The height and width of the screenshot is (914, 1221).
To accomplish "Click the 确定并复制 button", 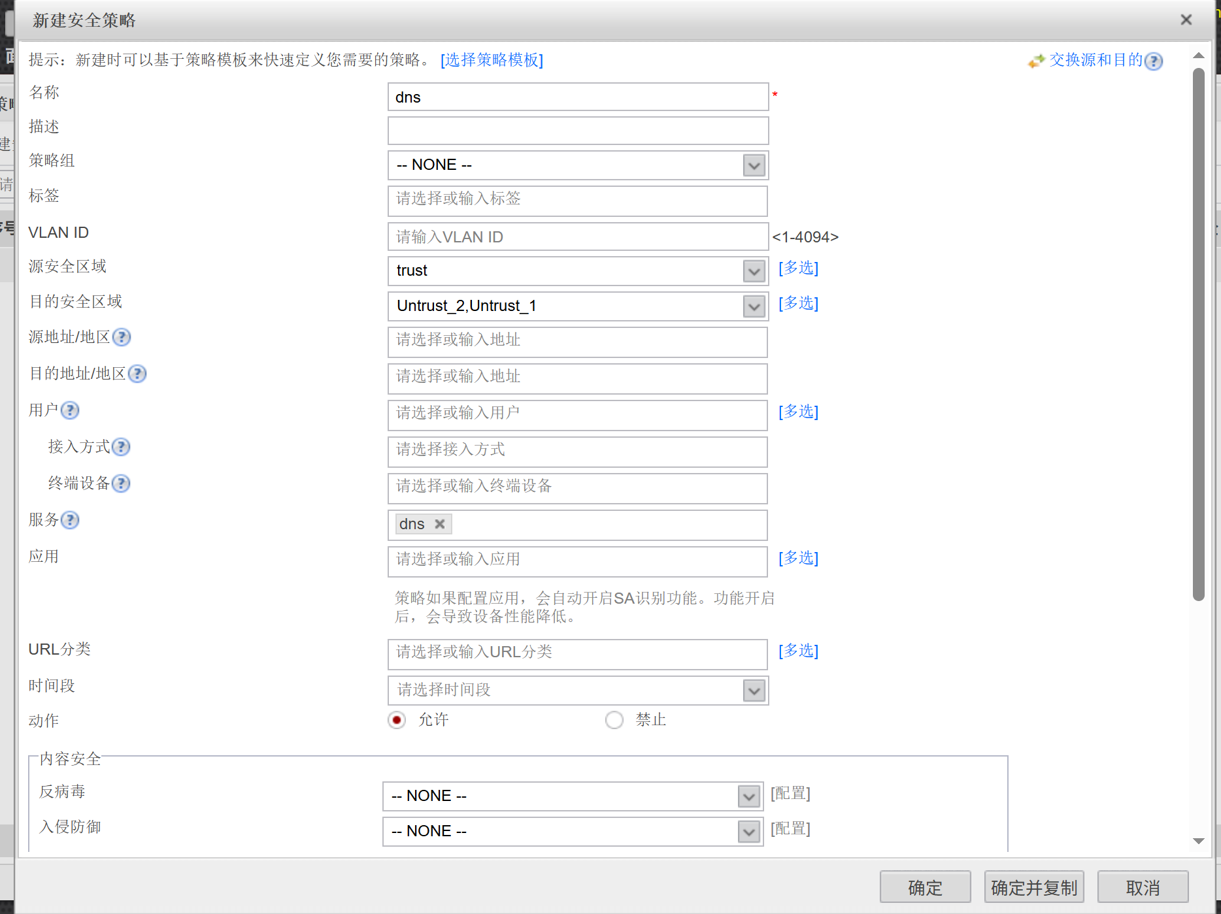I will point(1034,887).
